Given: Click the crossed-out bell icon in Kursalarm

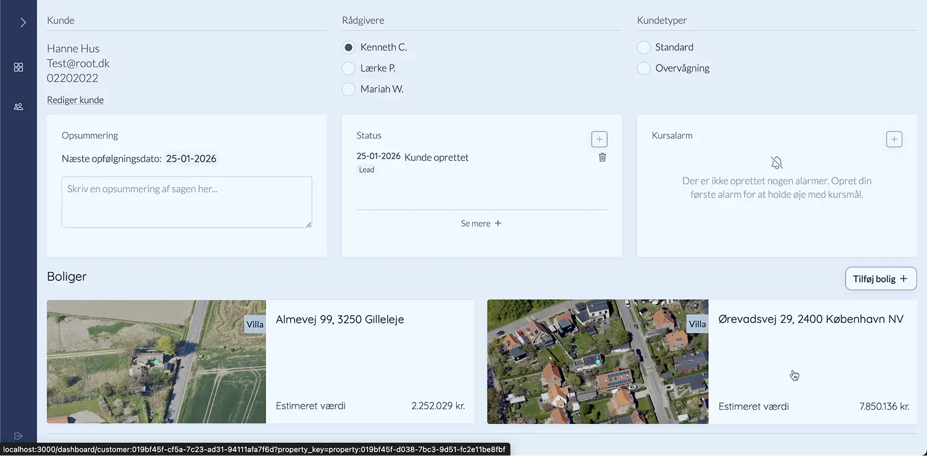Looking at the screenshot, I should [776, 163].
